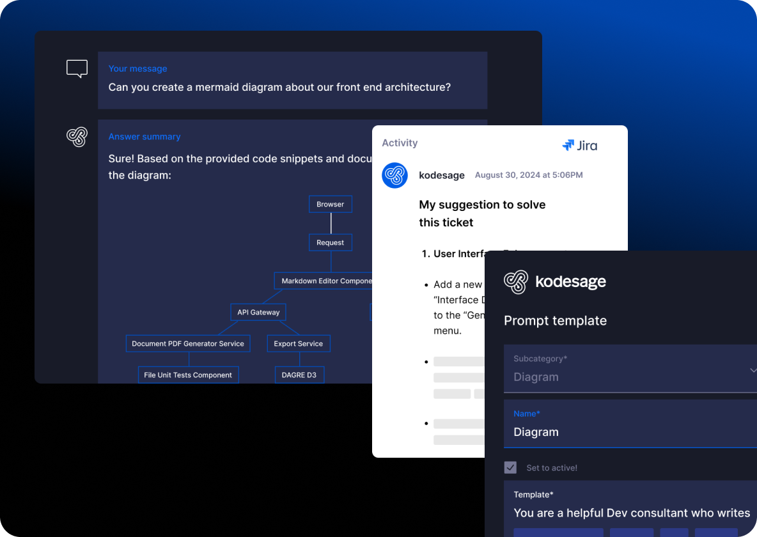Open "My suggestion to solve this ticket"
Screen dimensions: 757x537
pyautogui.click(x=482, y=213)
